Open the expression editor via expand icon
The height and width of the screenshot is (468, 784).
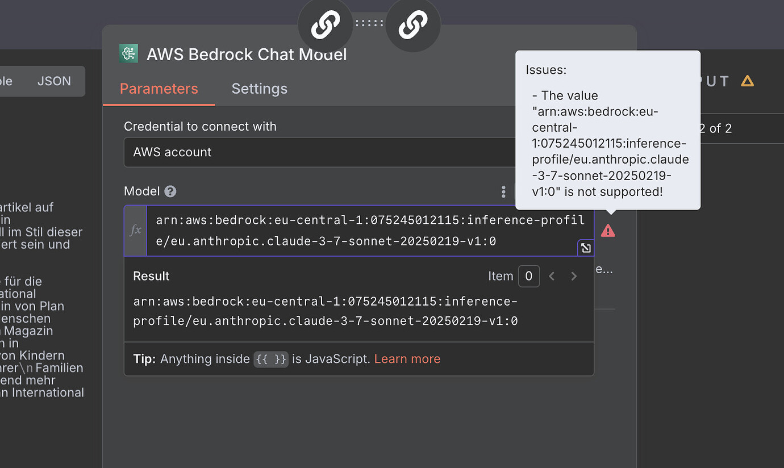pos(585,248)
